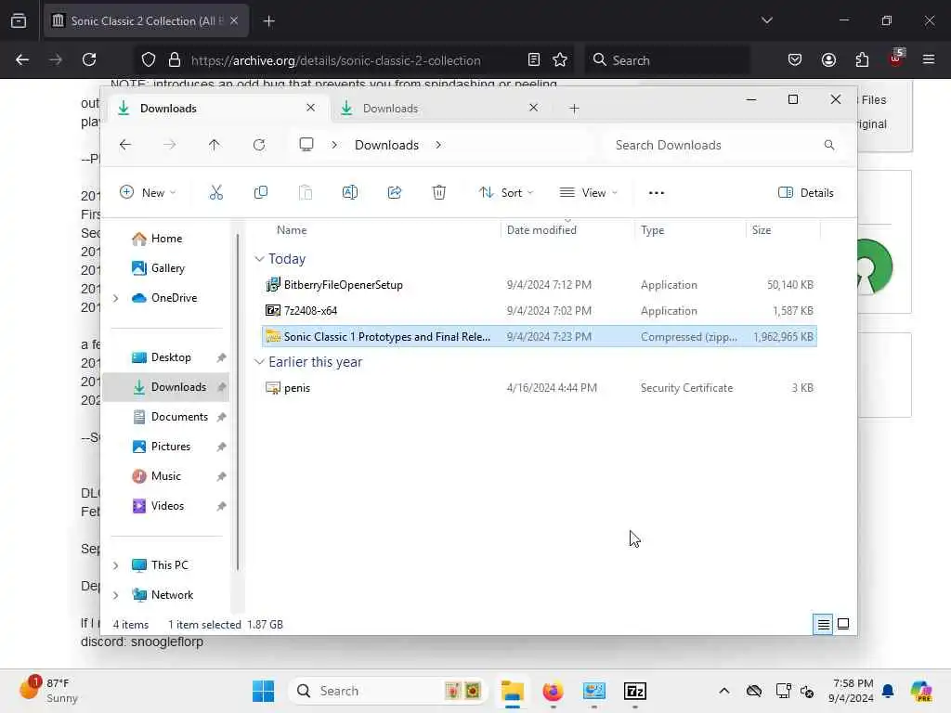Expand the Network tree node
Image resolution: width=951 pixels, height=713 pixels.
click(x=116, y=595)
